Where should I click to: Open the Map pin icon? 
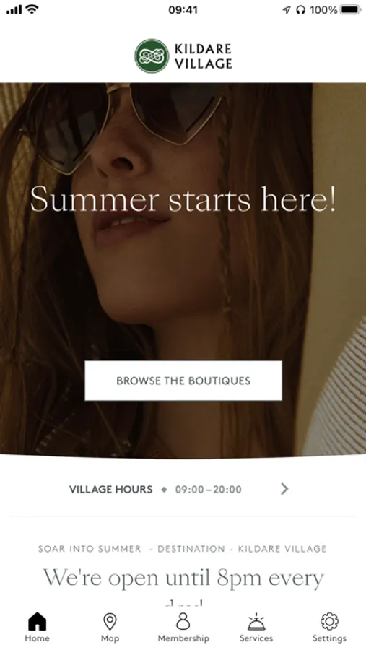click(x=110, y=621)
